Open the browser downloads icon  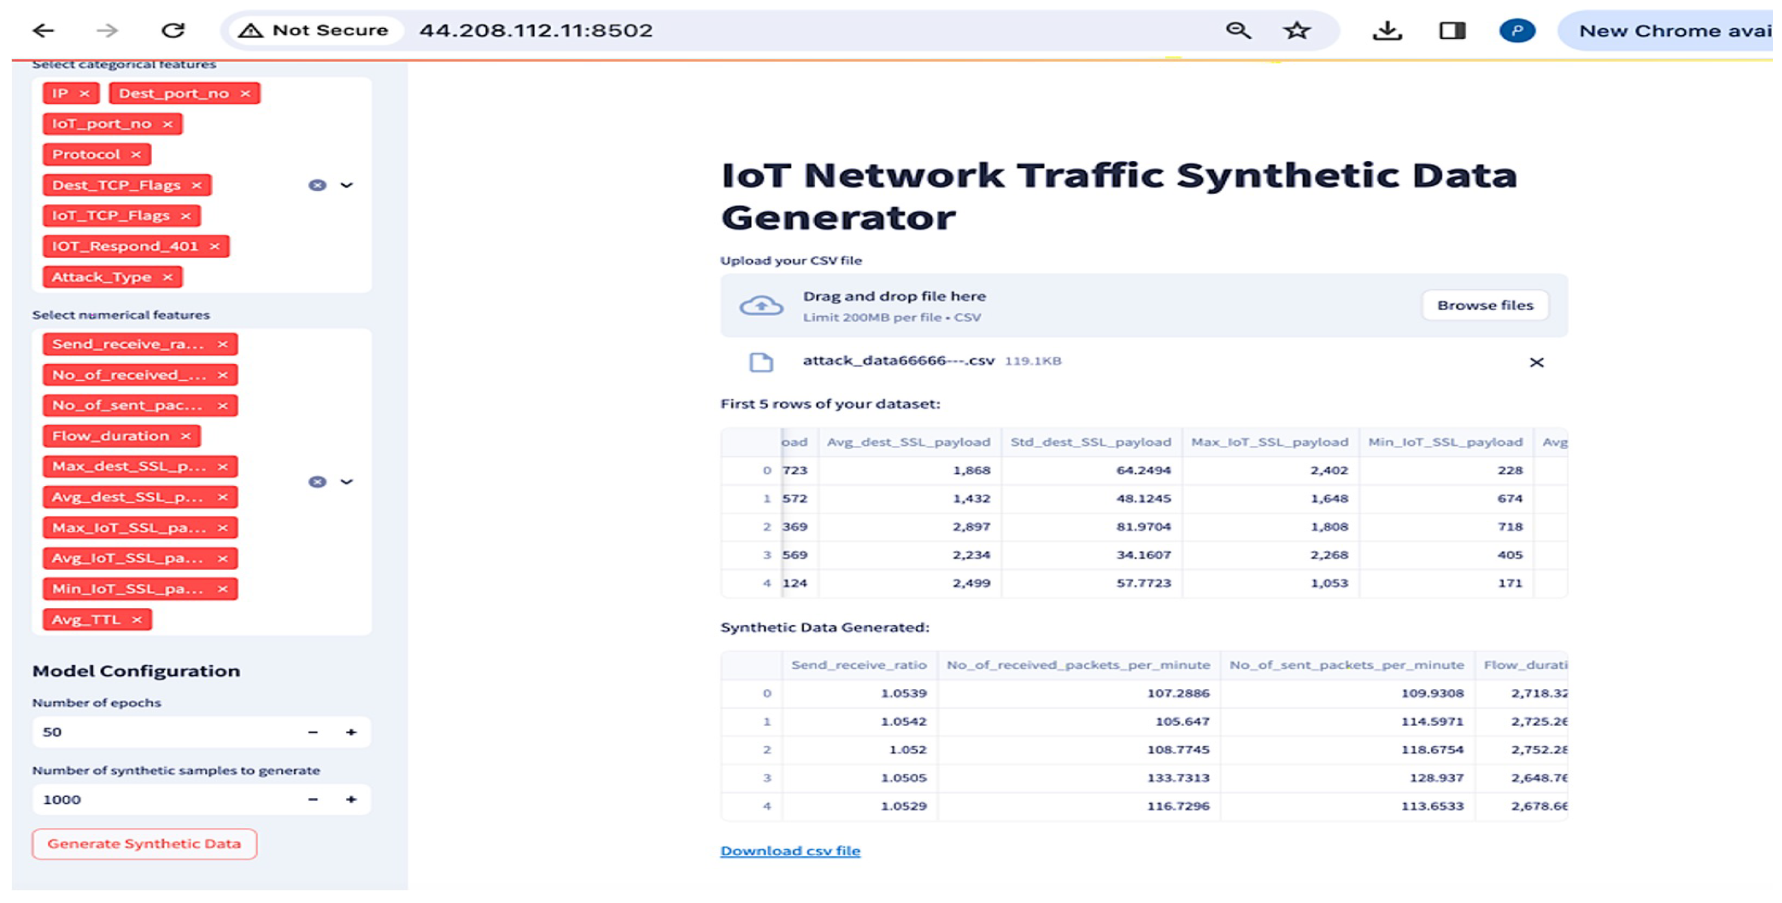coord(1387,30)
